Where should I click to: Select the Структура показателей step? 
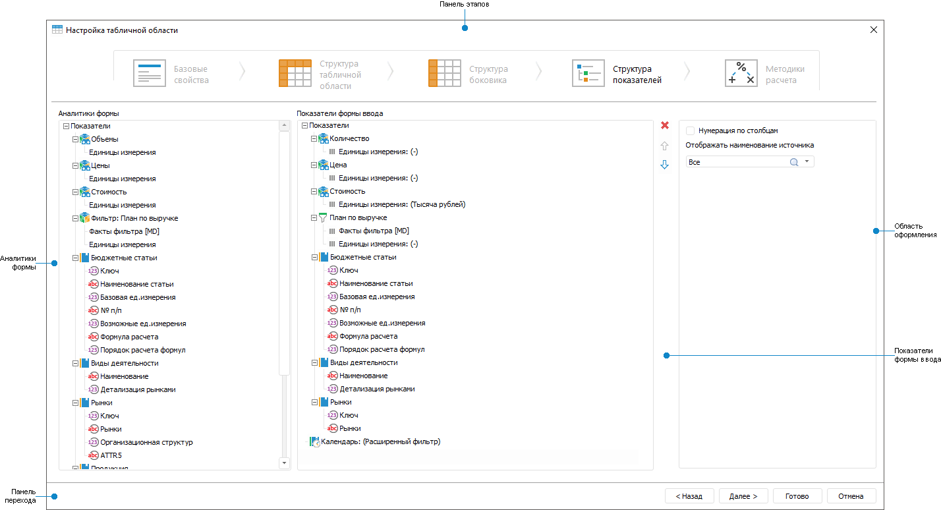coord(615,74)
